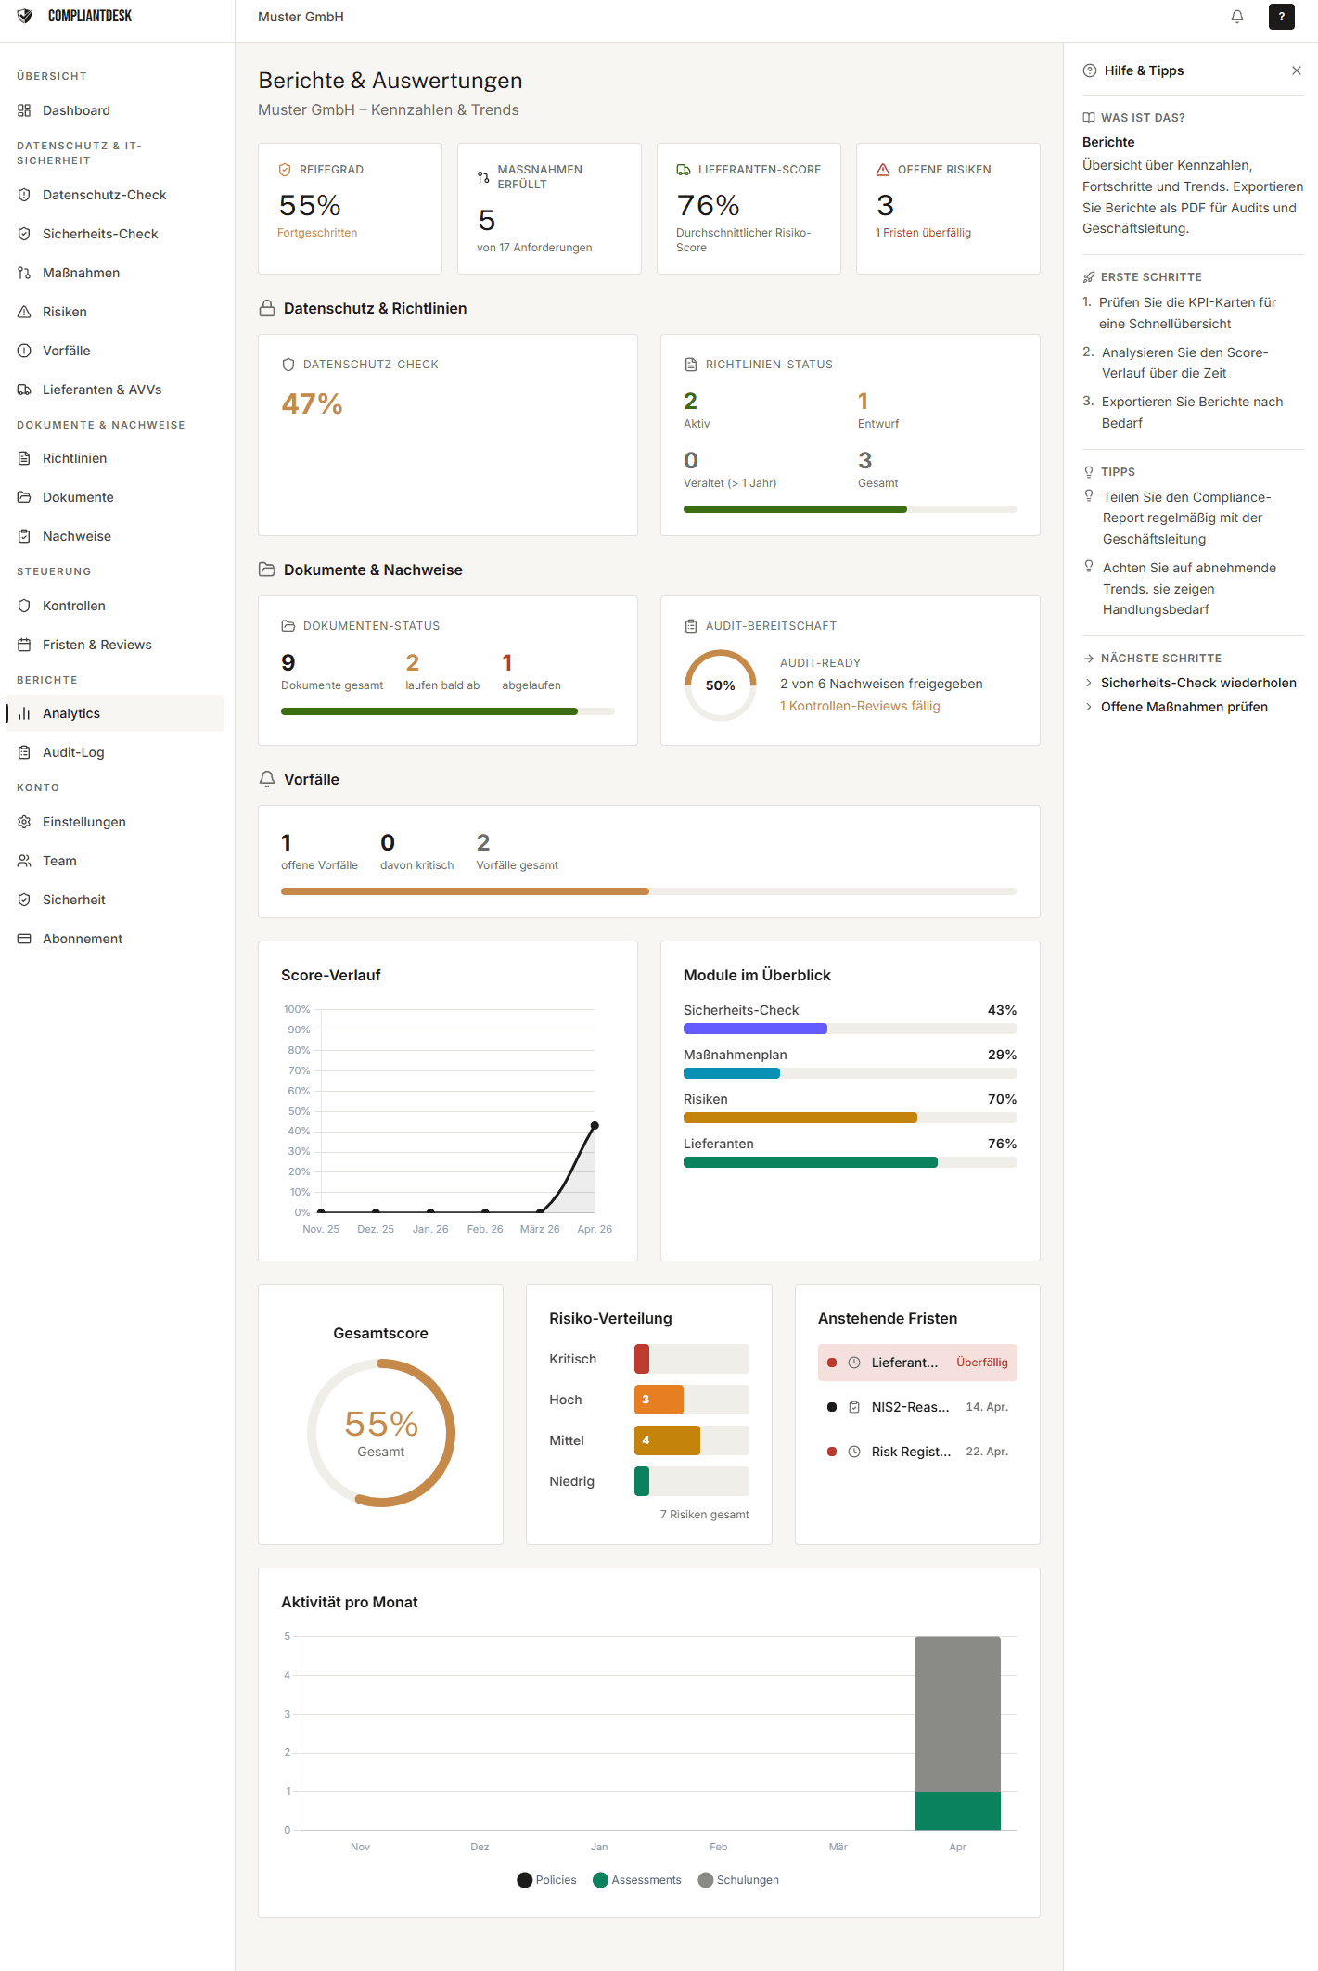Click the Risiken module progress bar
This screenshot has width=1318, height=1971.
(849, 1118)
